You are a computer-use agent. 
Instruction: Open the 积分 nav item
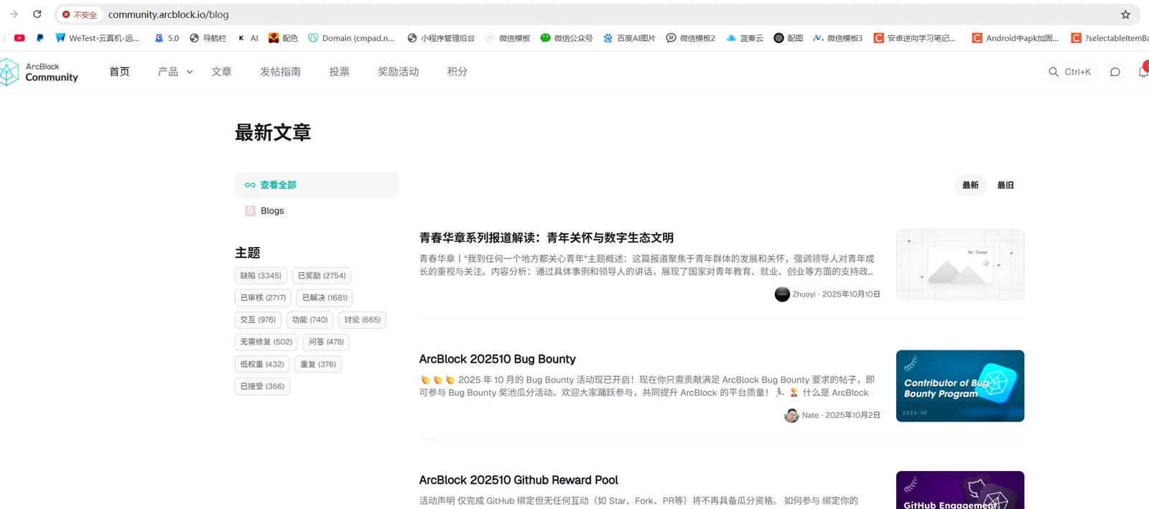tap(457, 72)
